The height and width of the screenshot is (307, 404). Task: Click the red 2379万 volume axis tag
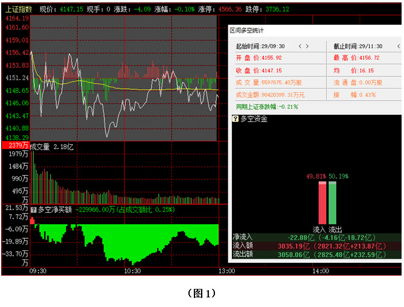[x=15, y=145]
